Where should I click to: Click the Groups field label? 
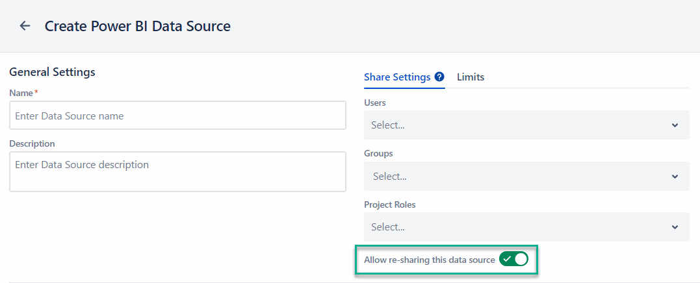pos(378,153)
